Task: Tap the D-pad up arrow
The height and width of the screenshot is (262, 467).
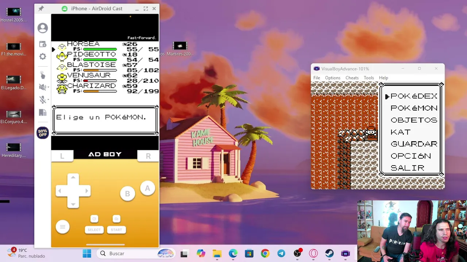Action: point(73,178)
